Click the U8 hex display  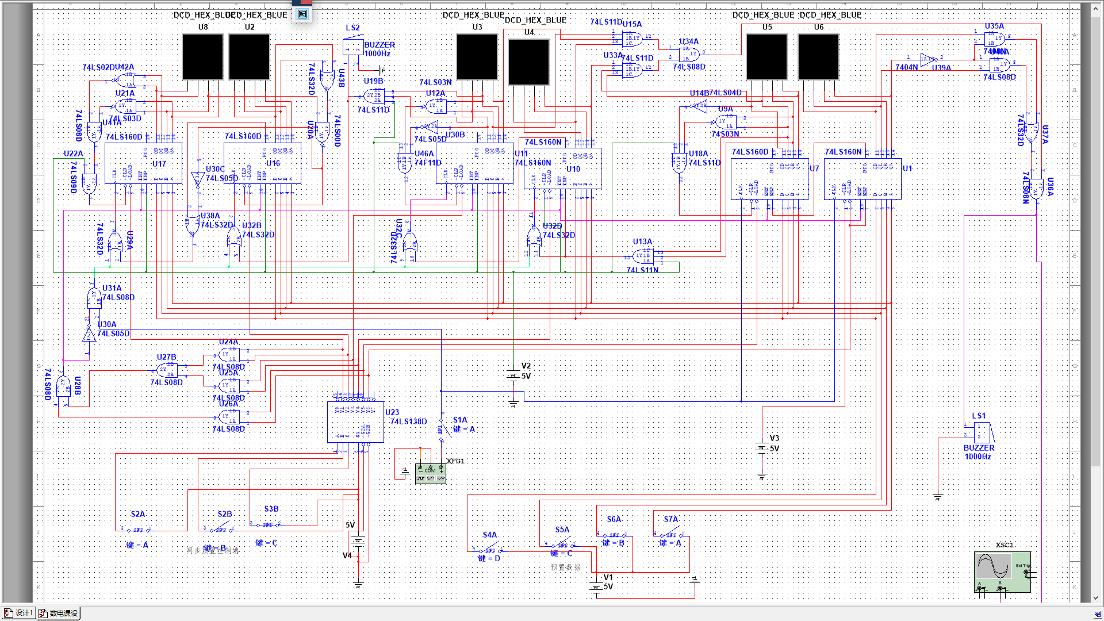pos(202,57)
